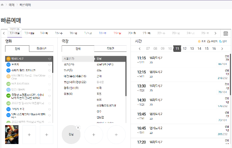Screen dimensions: 232x148
Task: Click the second theater add circle plus
Action: coord(94,135)
